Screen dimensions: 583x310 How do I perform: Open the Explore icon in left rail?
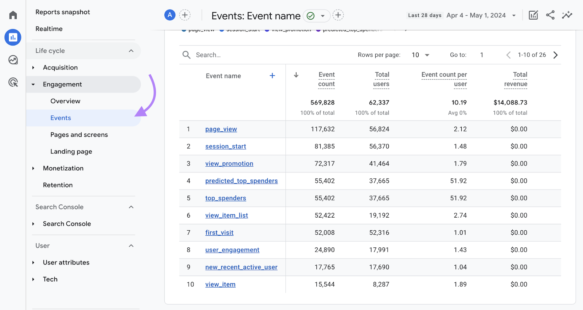(13, 60)
